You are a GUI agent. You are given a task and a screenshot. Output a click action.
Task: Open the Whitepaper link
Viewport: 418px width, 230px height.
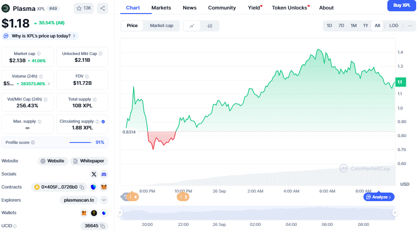(89, 161)
